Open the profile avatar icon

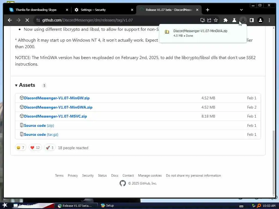(x=260, y=20)
